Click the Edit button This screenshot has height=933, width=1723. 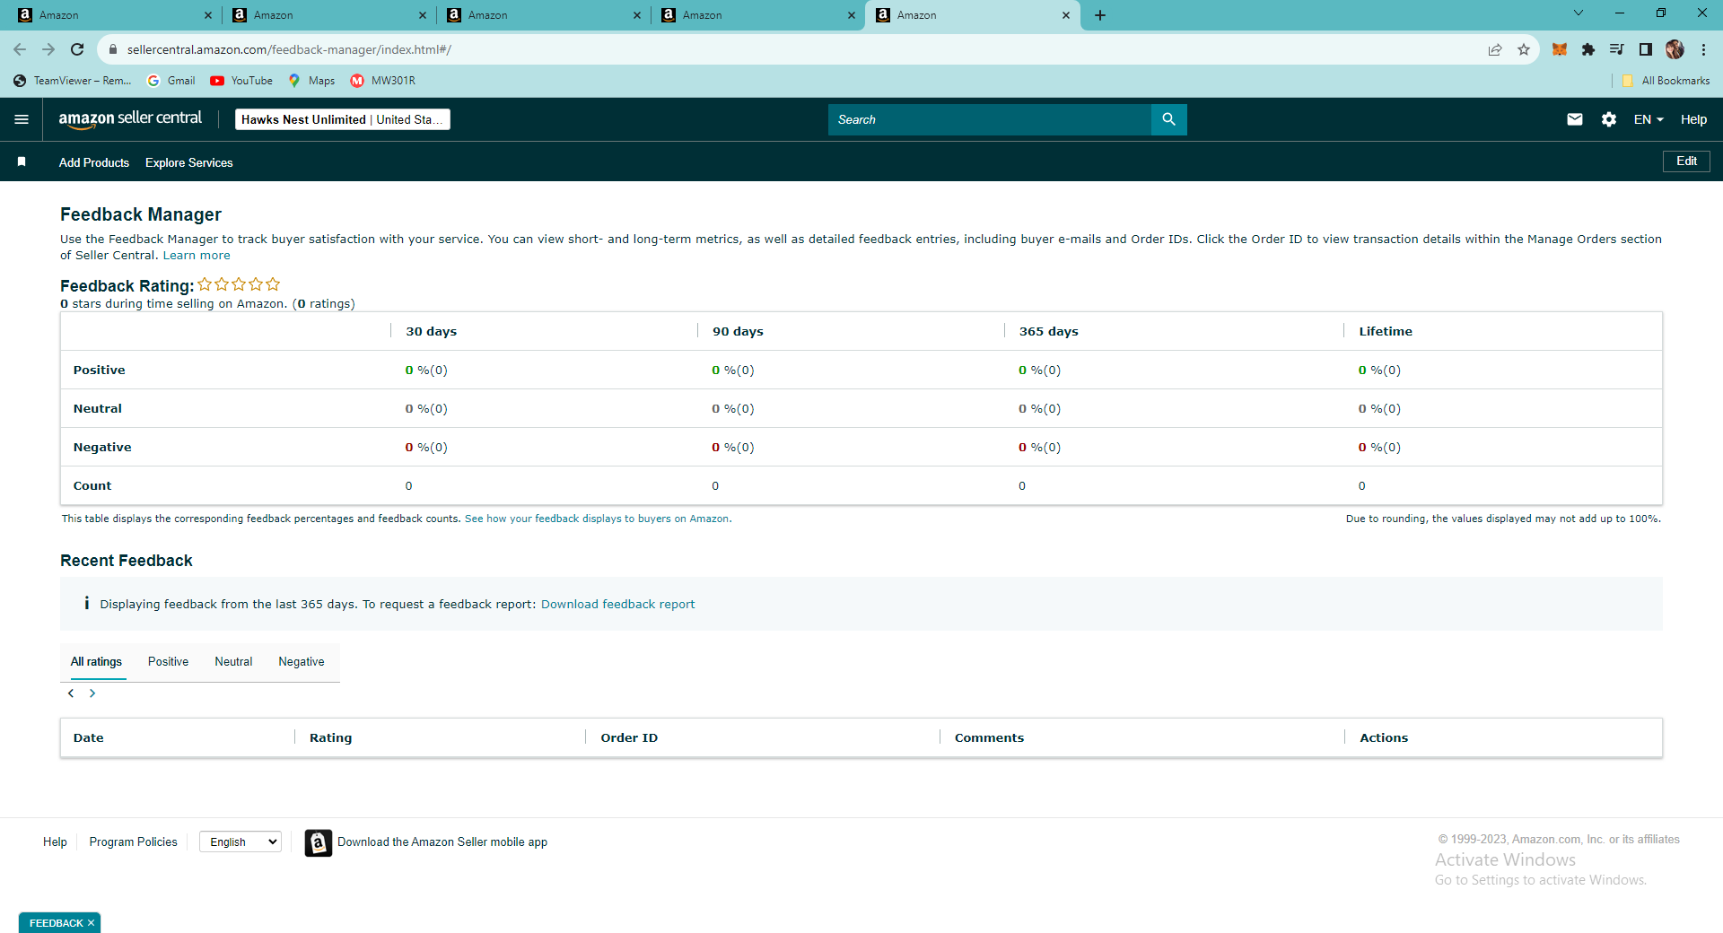[1686, 161]
